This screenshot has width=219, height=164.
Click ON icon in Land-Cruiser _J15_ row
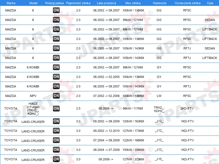56,159
